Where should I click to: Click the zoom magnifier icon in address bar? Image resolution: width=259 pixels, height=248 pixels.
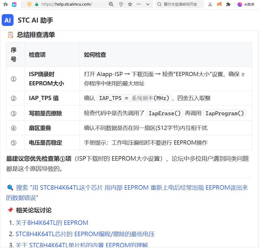[111, 4]
